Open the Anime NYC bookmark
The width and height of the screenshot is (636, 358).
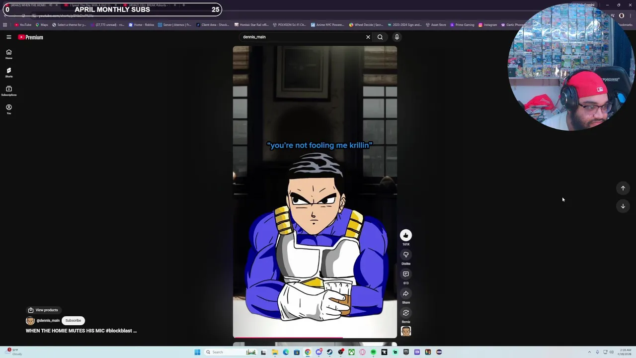pos(327,24)
